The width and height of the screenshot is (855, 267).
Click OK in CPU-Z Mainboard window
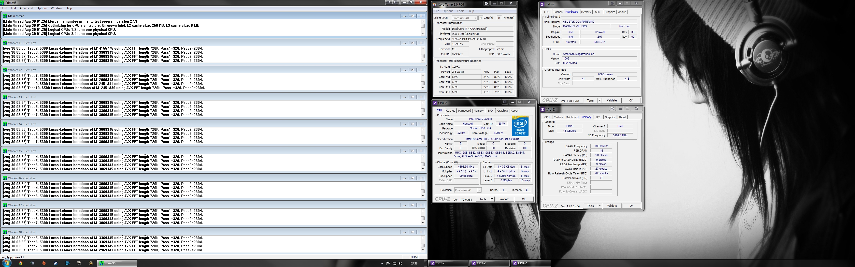[x=631, y=100]
